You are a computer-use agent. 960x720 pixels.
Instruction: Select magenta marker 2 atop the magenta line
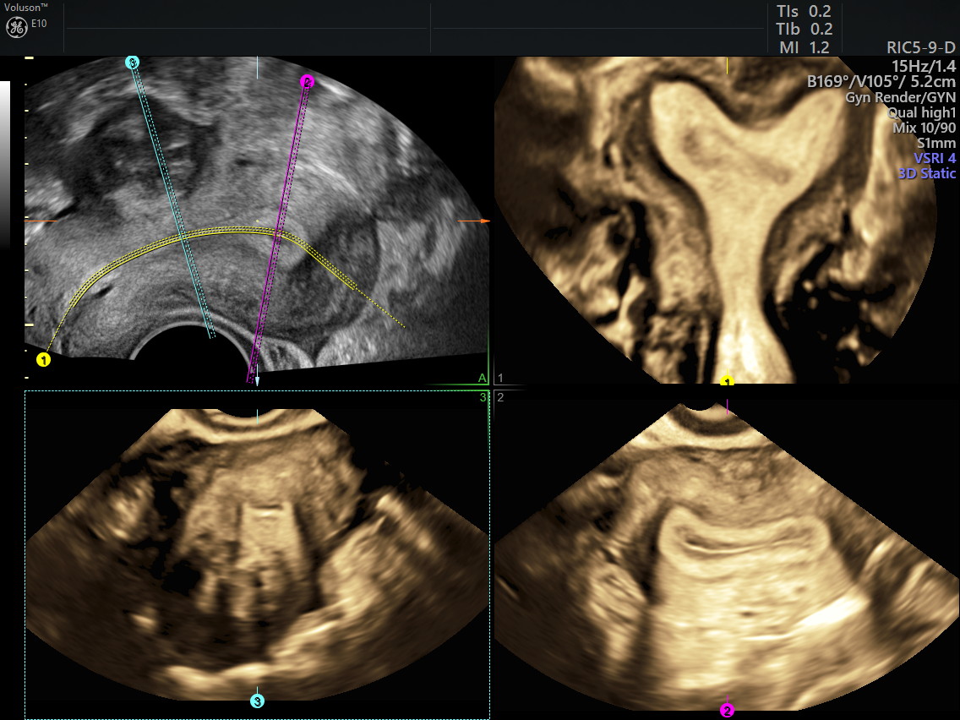click(x=307, y=81)
